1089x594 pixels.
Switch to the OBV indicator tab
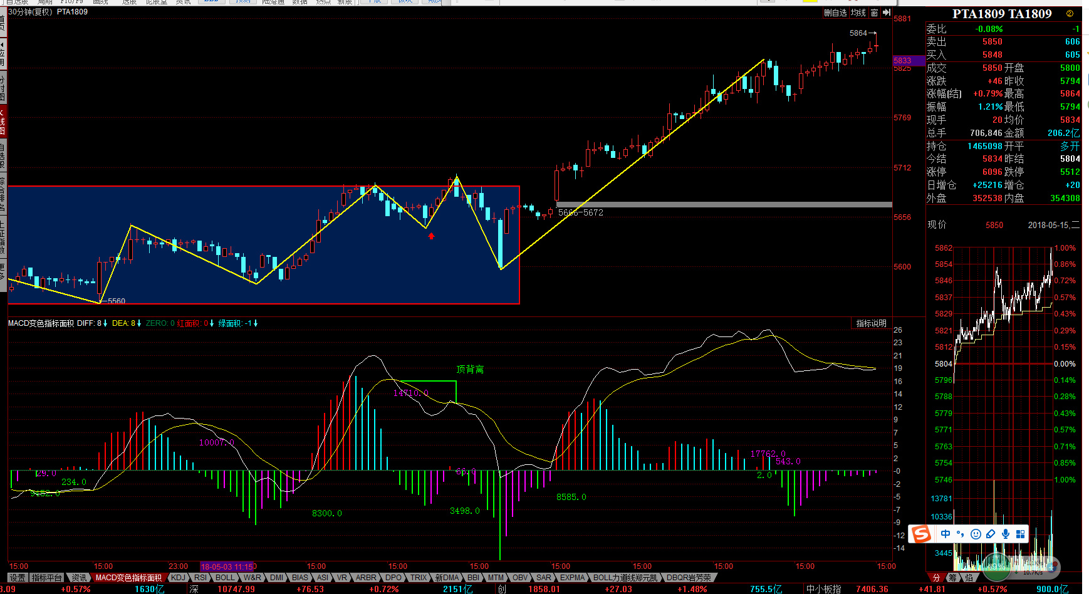520,578
